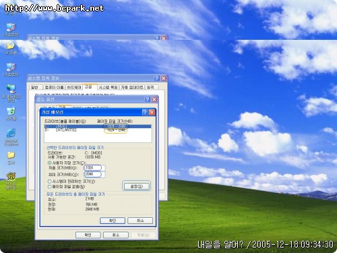Click currently allocated value 2048 MB
Viewport: 337px width, 253px height.
[x=92, y=209]
